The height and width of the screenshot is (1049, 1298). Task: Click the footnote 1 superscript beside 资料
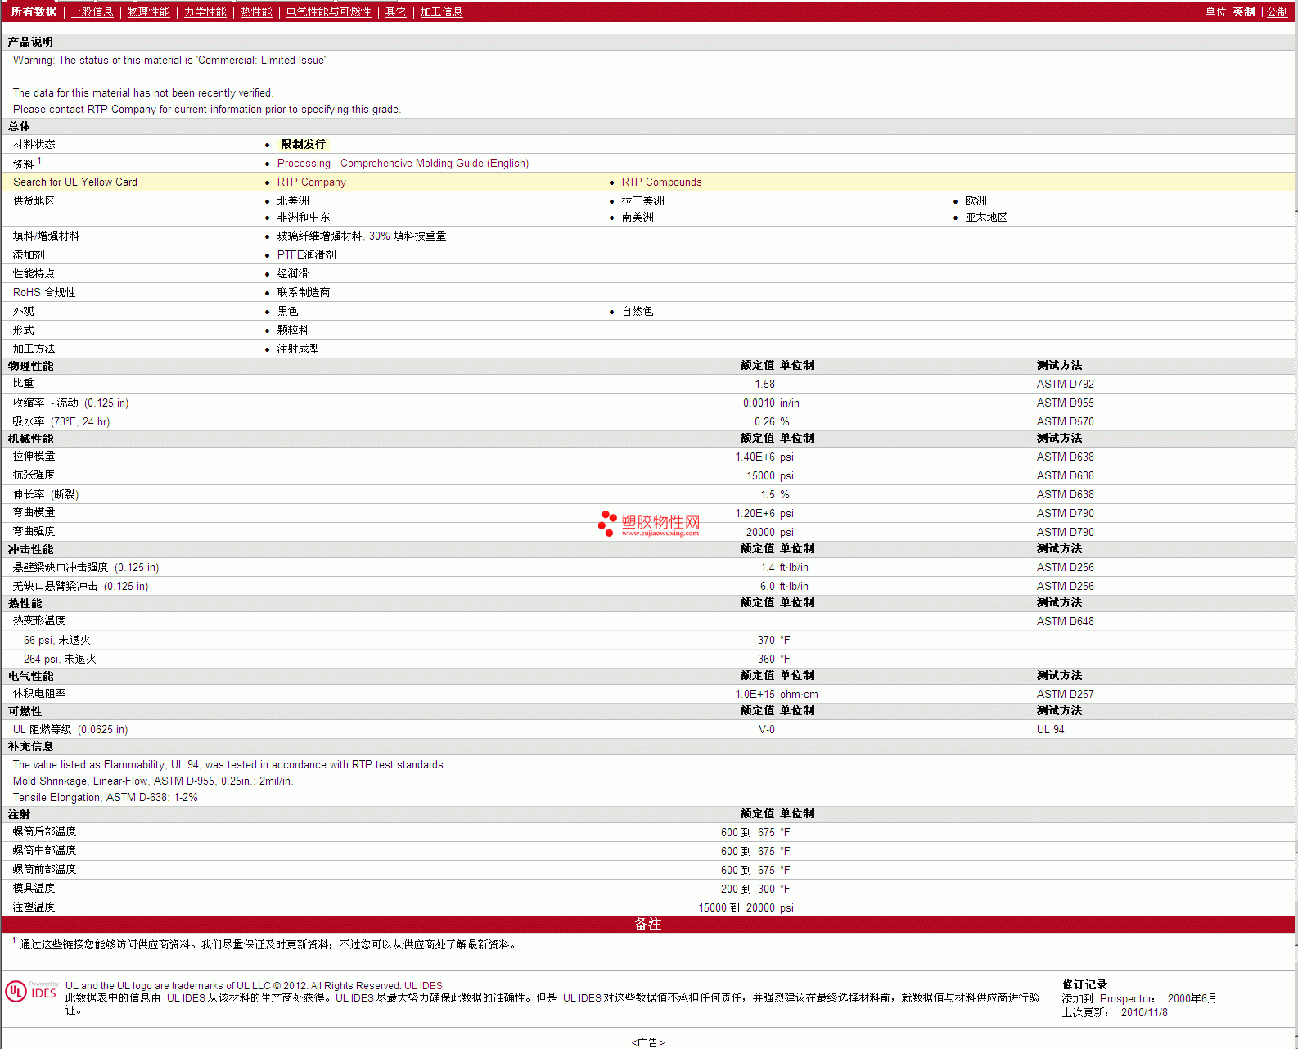pos(39,161)
